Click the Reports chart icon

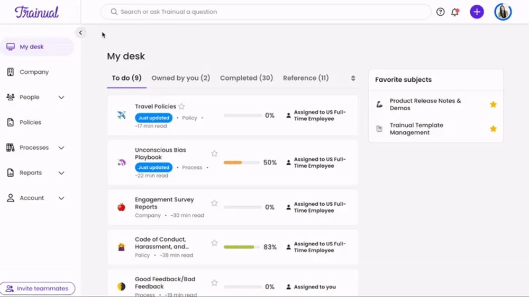11,173
